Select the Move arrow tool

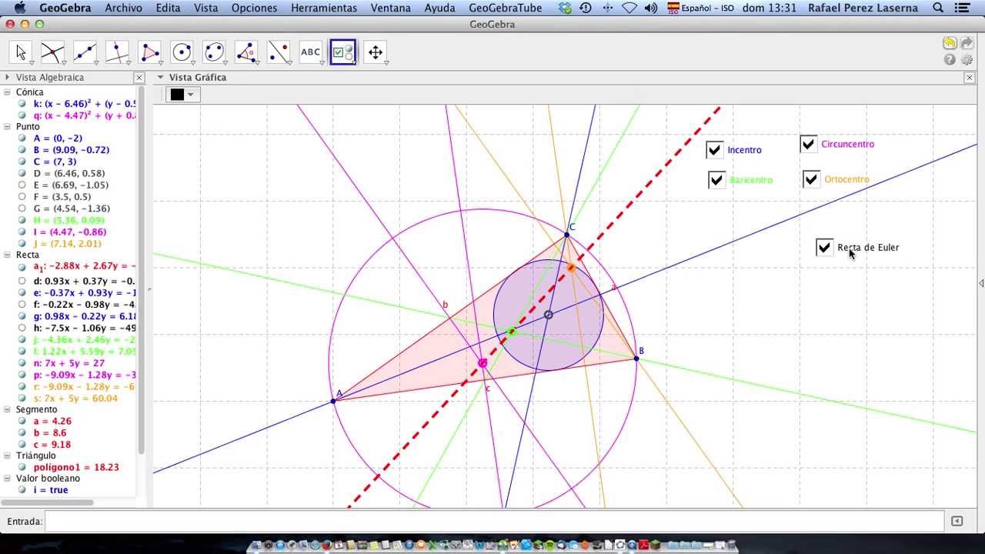pyautogui.click(x=21, y=52)
